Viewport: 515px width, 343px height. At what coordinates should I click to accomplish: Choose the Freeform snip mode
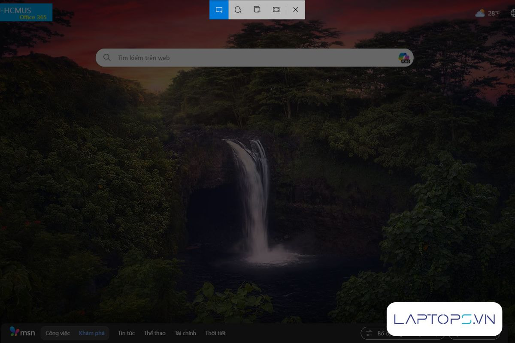coord(238,10)
